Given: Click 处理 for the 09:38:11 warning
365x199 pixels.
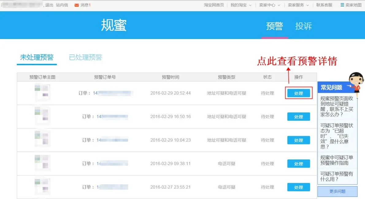Looking at the screenshot, I should [298, 164].
